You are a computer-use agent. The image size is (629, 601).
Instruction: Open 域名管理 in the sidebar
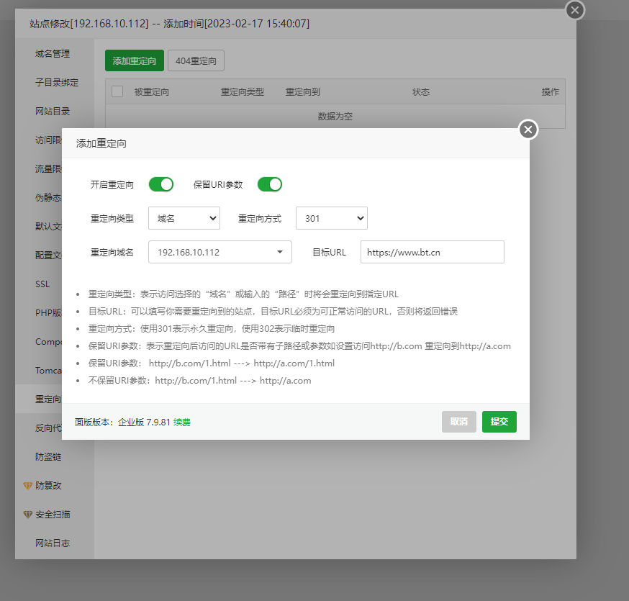(53, 54)
